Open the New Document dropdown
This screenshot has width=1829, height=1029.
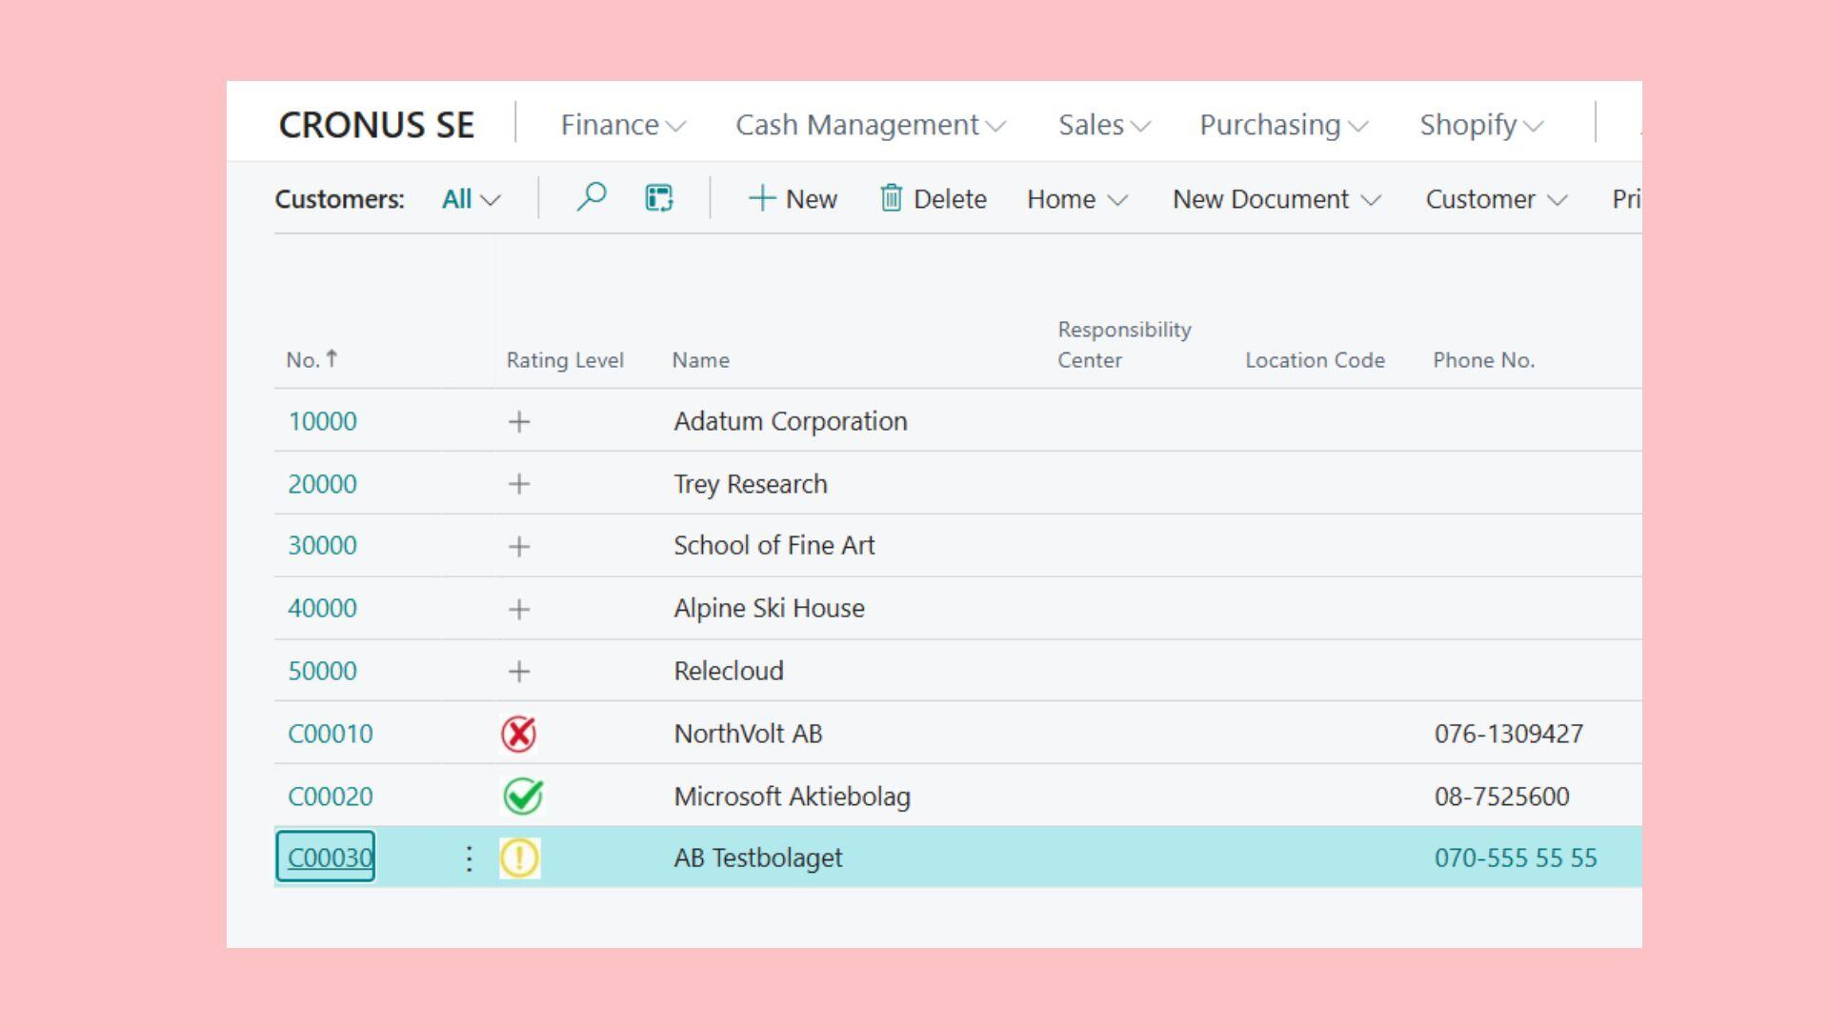coord(1276,199)
